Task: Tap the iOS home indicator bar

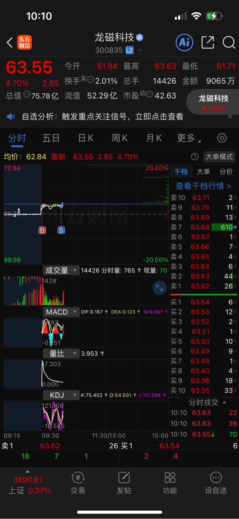Action: tap(119, 512)
